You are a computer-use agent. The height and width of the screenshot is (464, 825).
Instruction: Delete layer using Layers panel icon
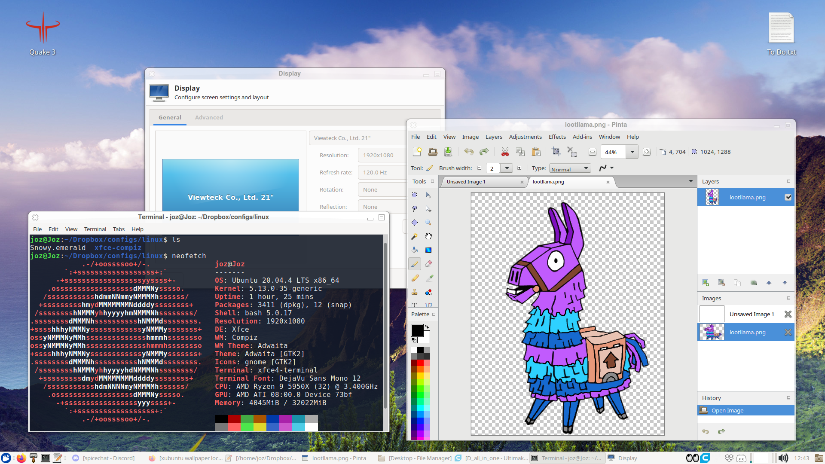(x=721, y=283)
